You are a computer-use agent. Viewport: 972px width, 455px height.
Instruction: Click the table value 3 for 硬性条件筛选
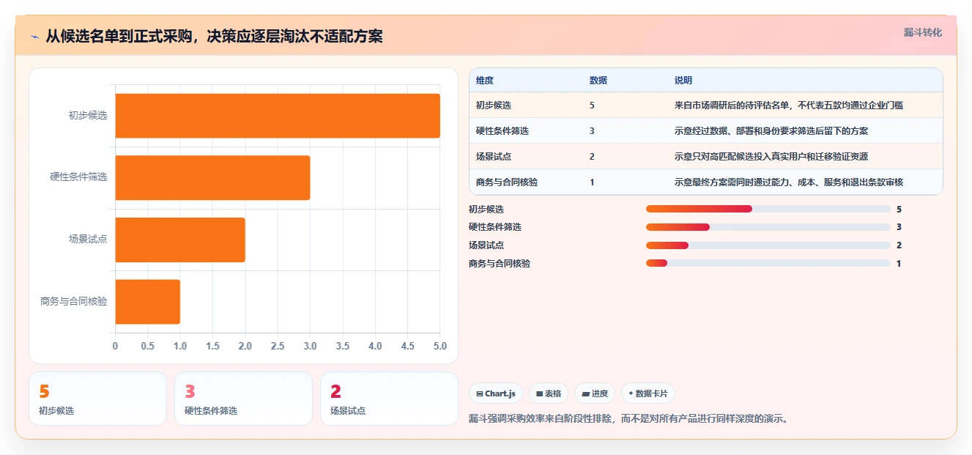pos(592,131)
